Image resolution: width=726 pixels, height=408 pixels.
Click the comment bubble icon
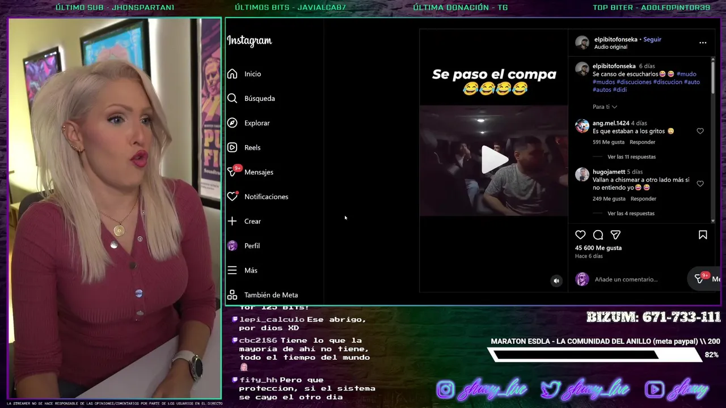click(x=598, y=235)
